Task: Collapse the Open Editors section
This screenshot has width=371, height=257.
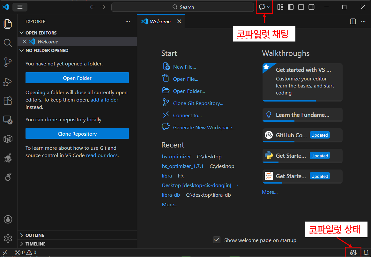Action: click(x=41, y=33)
